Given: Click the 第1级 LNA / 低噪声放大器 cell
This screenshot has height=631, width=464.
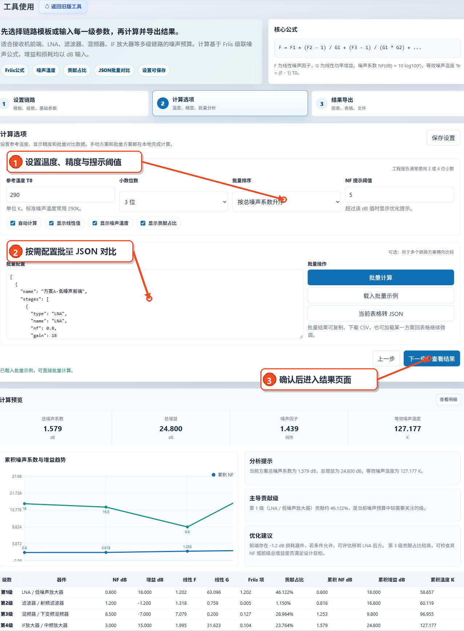Looking at the screenshot, I should pos(43,592).
